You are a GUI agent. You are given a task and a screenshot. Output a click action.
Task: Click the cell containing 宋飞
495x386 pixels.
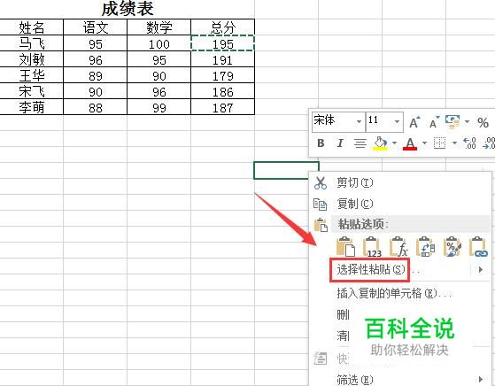click(32, 91)
